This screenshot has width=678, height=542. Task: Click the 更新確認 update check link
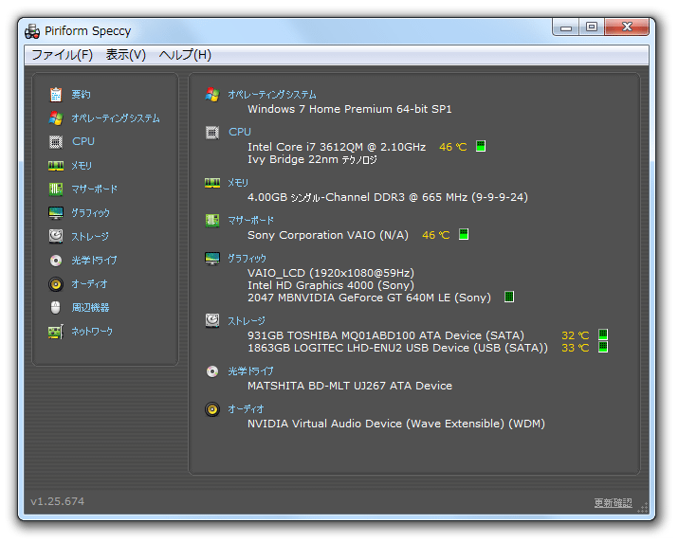tap(613, 503)
